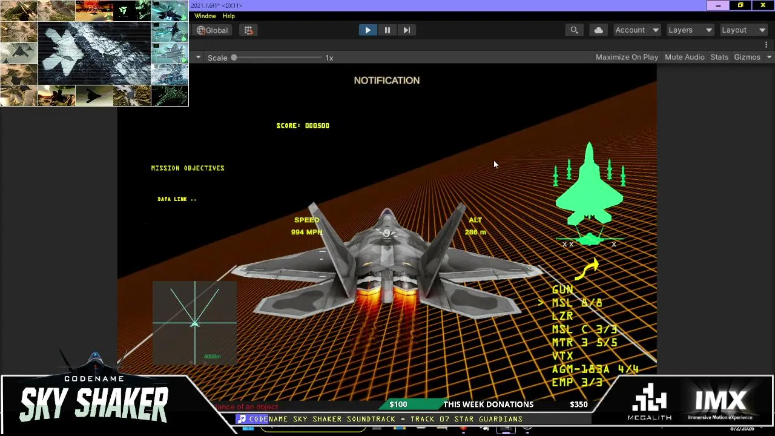Click the MISSION OBJECTIVES label
The width and height of the screenshot is (775, 436).
coord(188,168)
